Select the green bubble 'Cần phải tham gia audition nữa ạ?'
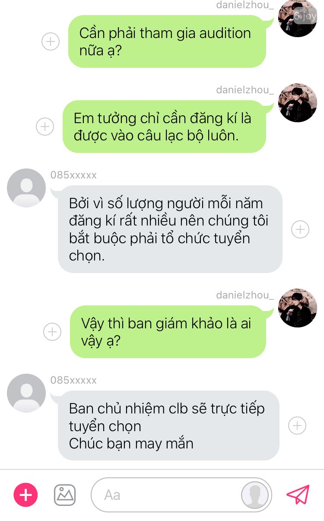Viewport: 324px width, 521px height. (x=167, y=41)
